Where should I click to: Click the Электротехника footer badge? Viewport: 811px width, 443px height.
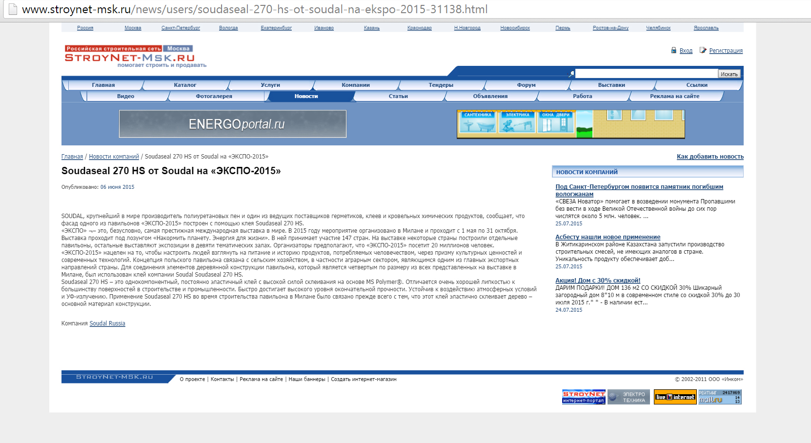[x=629, y=397]
